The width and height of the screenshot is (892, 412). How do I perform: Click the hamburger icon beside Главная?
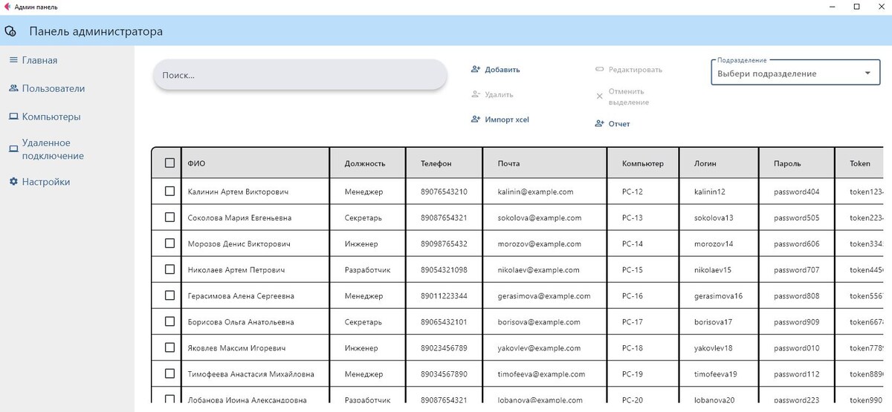(x=13, y=60)
